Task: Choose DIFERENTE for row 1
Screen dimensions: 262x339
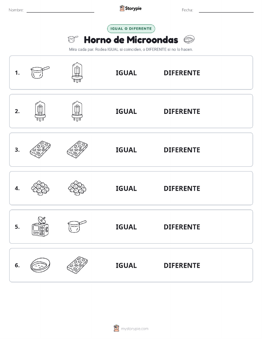Action: [x=182, y=73]
